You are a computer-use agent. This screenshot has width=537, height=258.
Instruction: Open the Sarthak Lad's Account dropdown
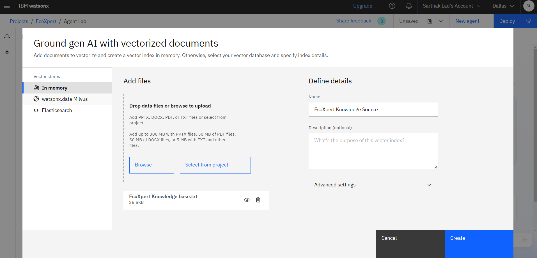[452, 6]
